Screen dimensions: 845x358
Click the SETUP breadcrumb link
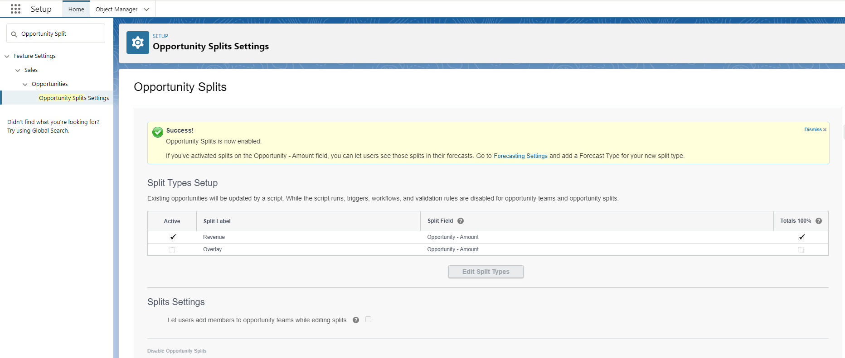(160, 36)
